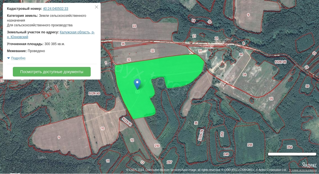The image size is (319, 174).
Task: Click the blue map marker pin
Action: (x=137, y=83)
